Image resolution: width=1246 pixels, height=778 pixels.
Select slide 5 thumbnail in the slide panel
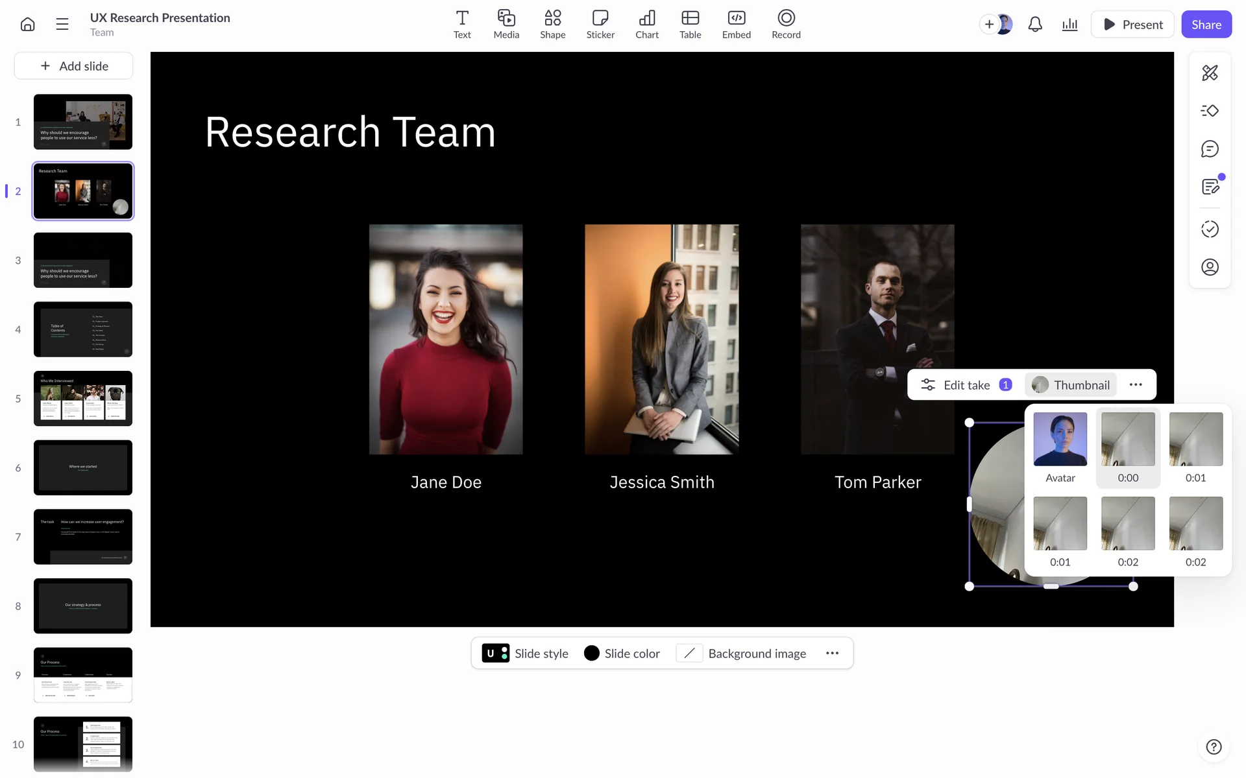coord(83,399)
